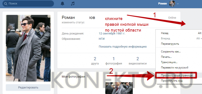Open the music note icon
Viewport: 202px width, 94px height.
(x=73, y=4)
